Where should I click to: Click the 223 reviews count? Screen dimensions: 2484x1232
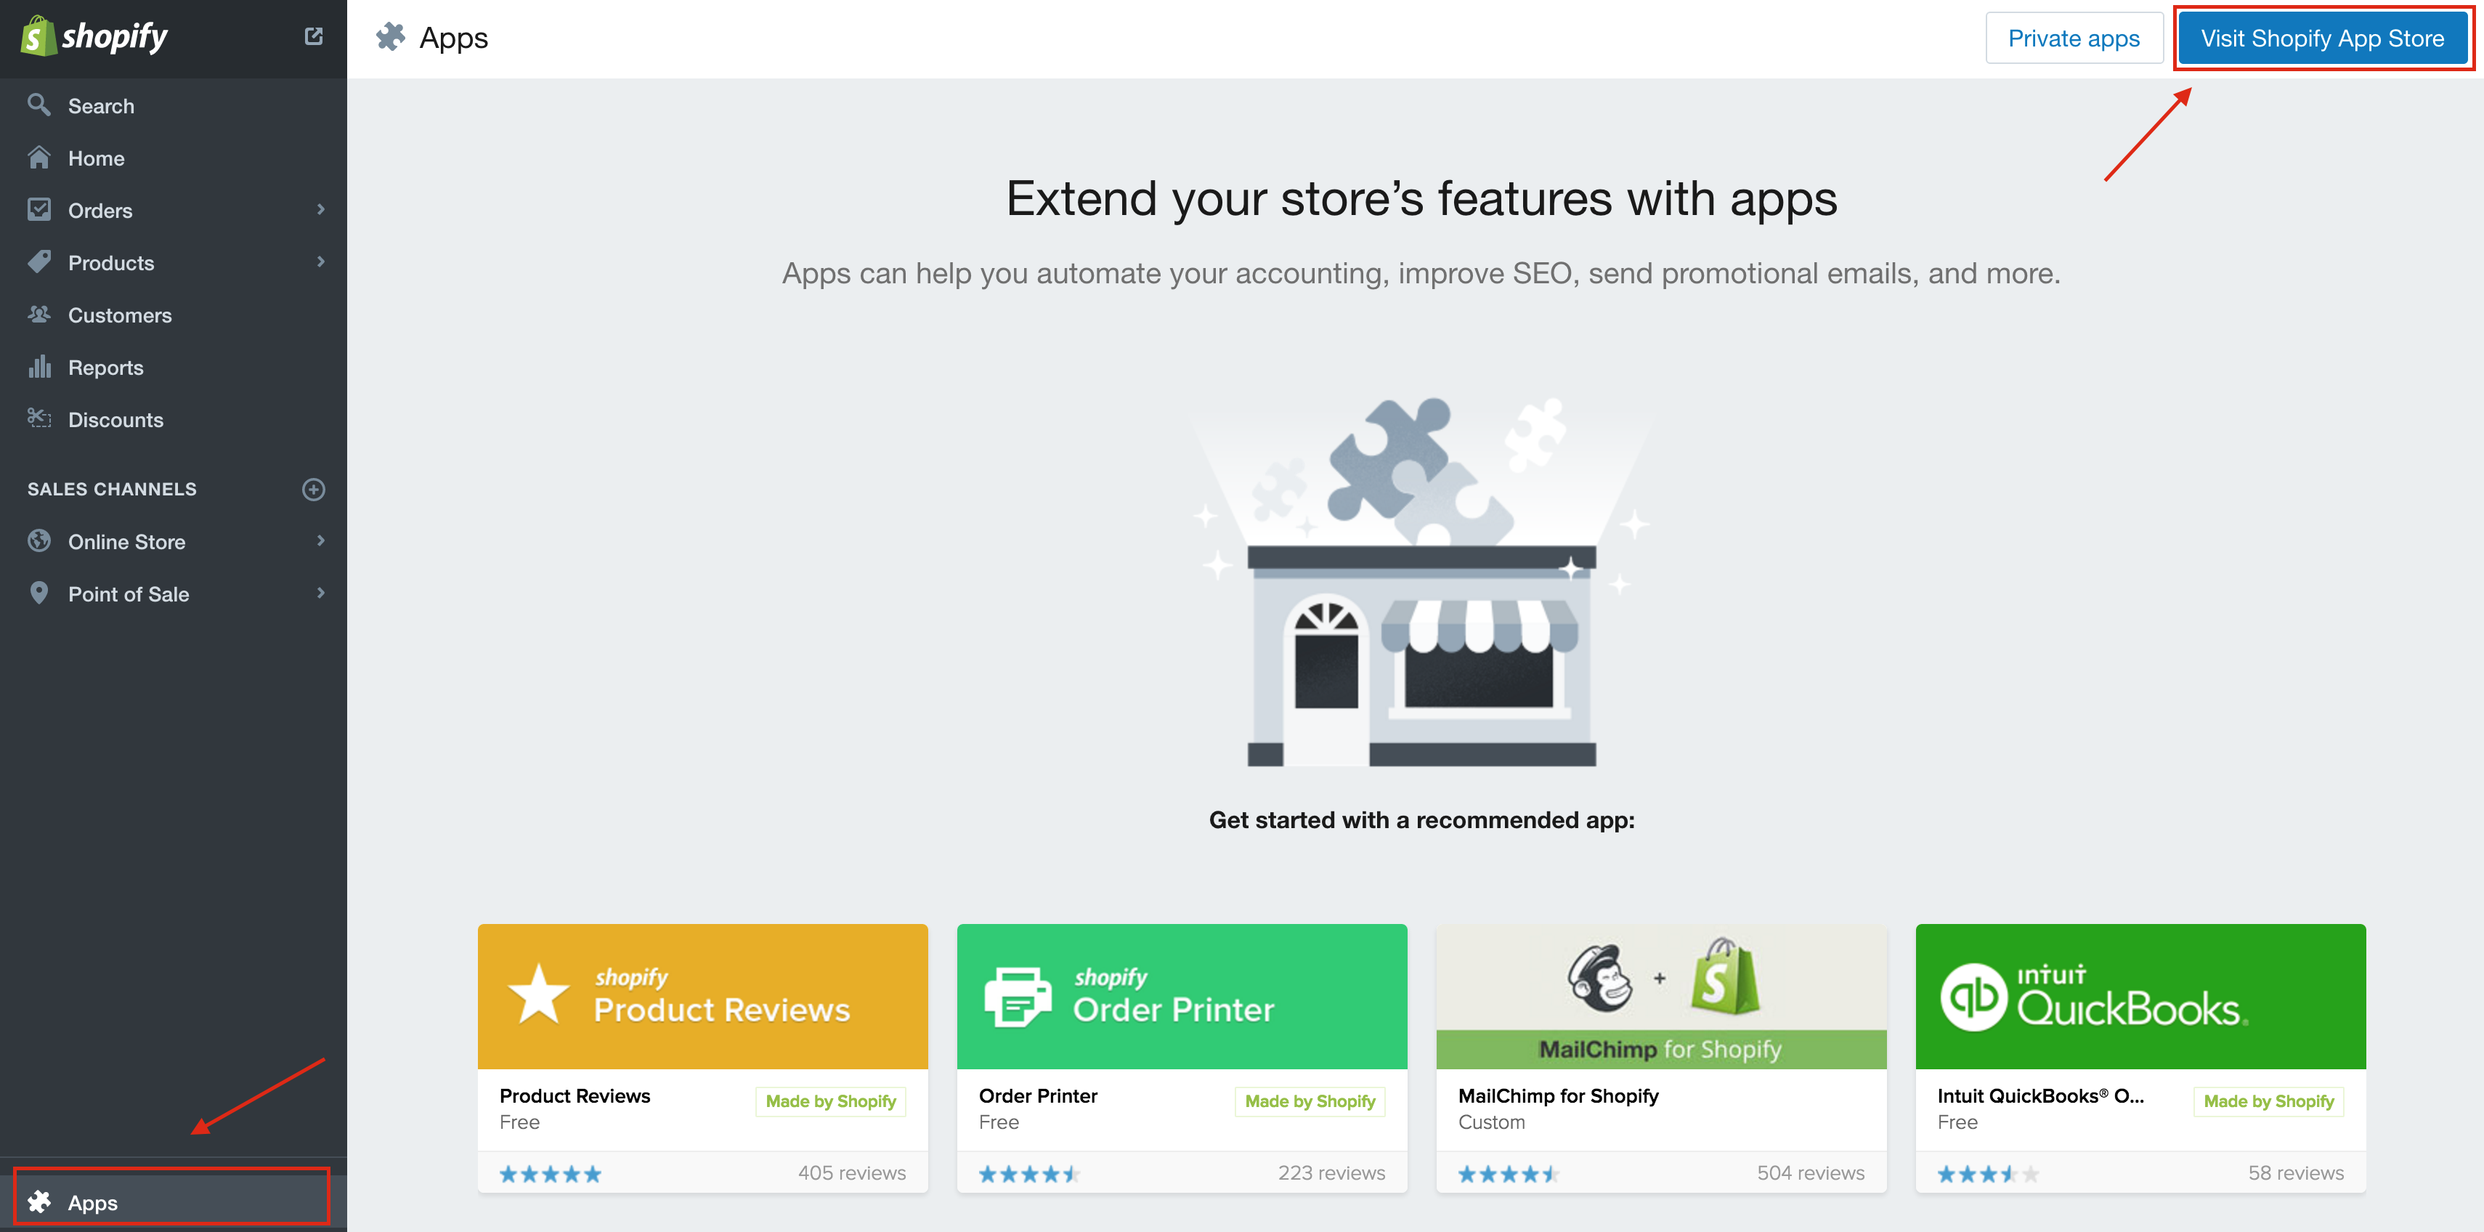(x=1331, y=1172)
